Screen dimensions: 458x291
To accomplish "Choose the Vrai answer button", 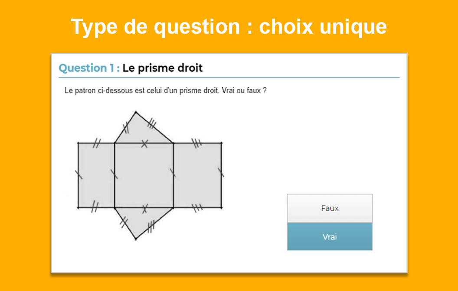I will click(330, 237).
